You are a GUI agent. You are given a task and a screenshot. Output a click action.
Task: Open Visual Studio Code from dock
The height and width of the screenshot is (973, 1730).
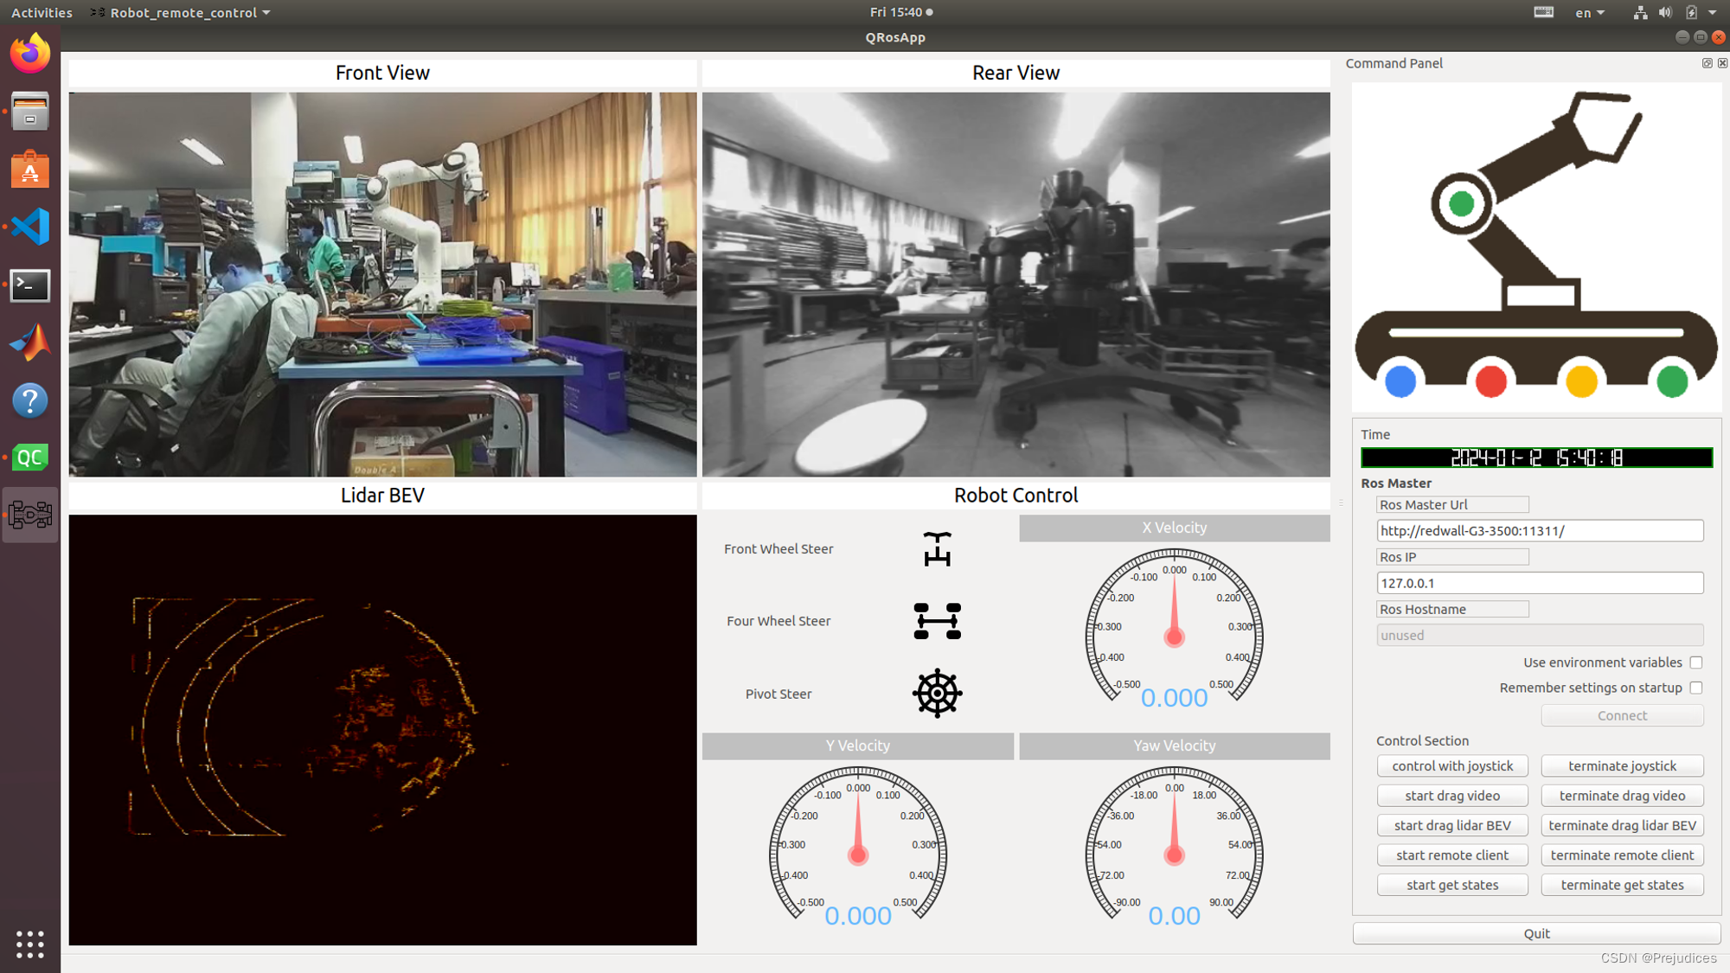click(30, 227)
